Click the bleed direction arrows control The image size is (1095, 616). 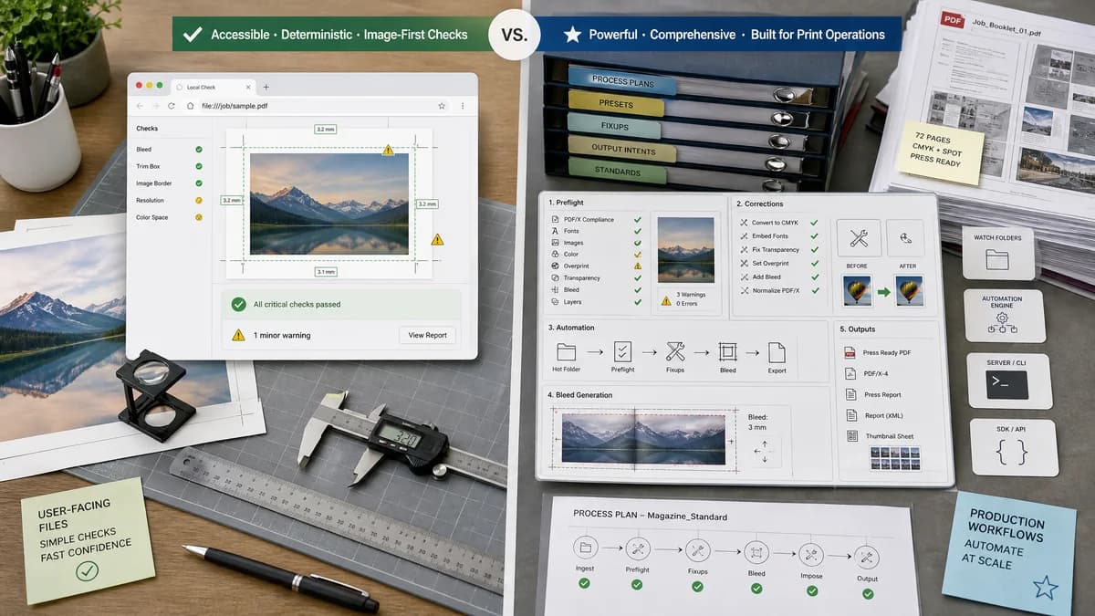click(x=764, y=451)
